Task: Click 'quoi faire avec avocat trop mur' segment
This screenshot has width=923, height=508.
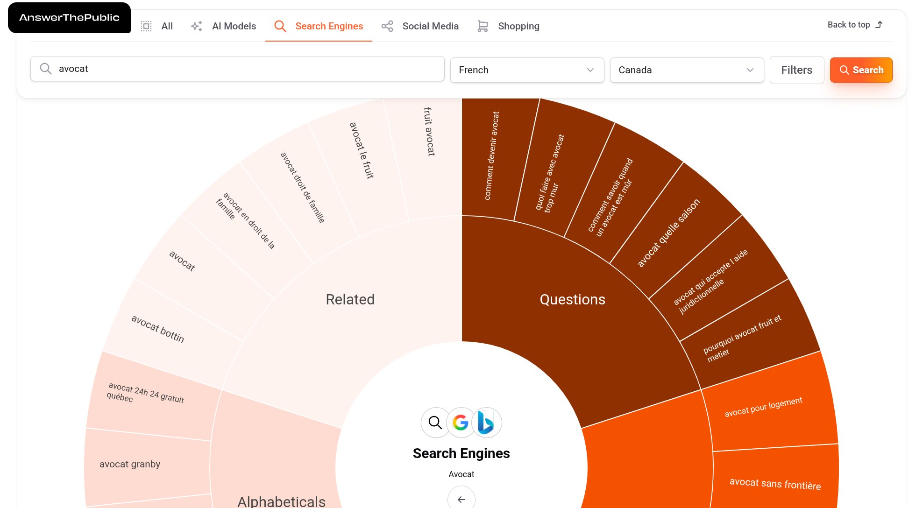Action: pyautogui.click(x=550, y=174)
